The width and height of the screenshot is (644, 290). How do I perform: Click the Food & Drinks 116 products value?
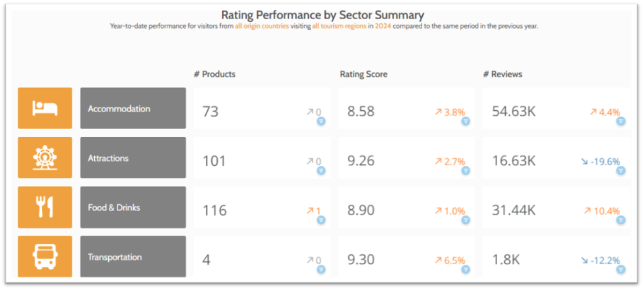(x=215, y=211)
